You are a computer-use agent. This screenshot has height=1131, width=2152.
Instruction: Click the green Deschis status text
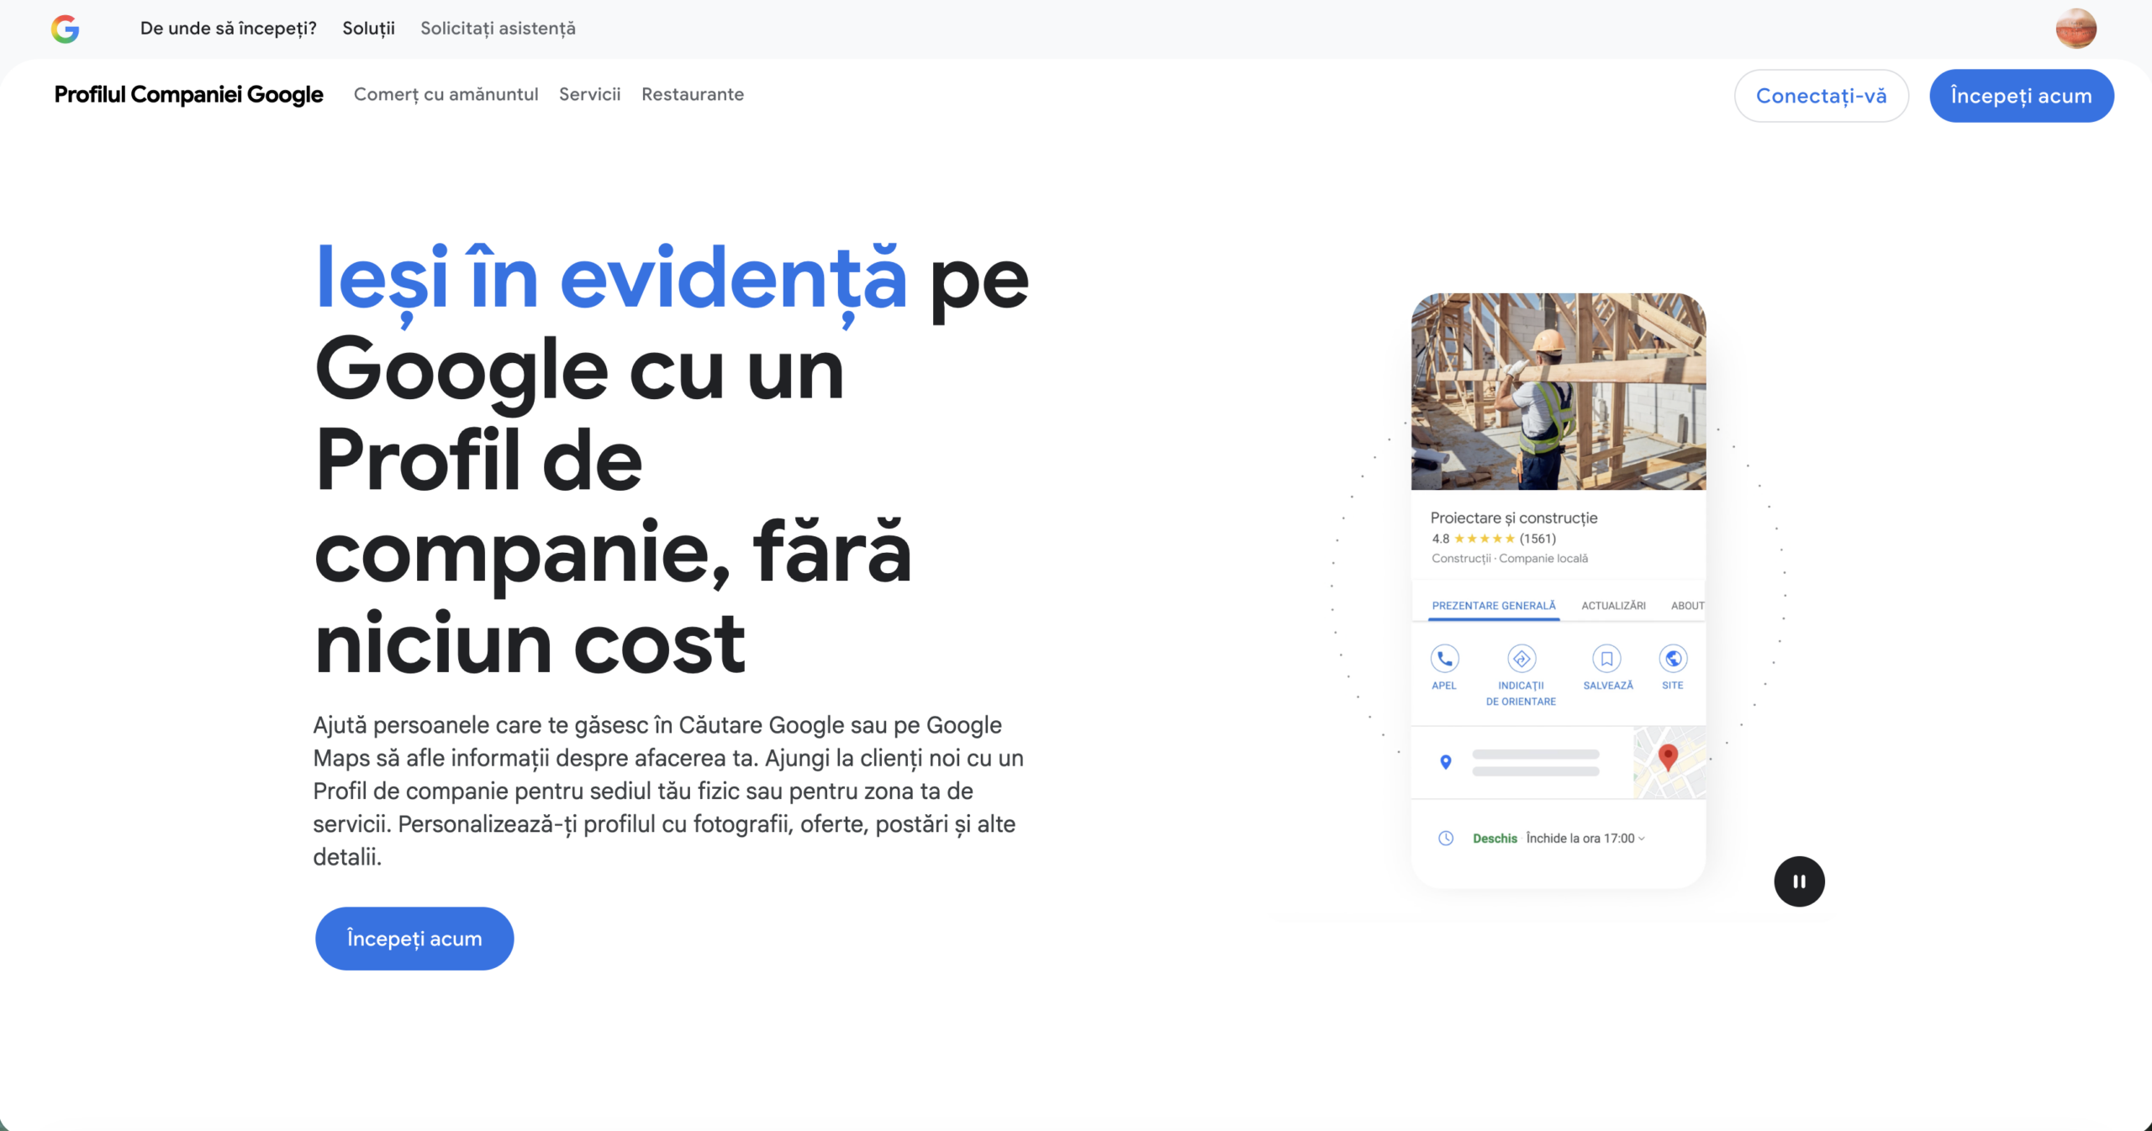tap(1495, 839)
